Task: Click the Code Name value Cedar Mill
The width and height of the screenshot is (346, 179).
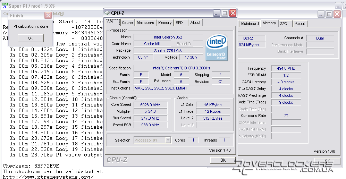Action: 152,44
